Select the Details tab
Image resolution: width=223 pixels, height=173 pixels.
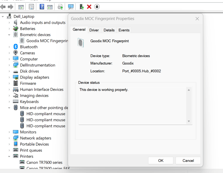point(109,30)
